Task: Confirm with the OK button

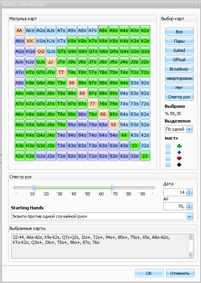Action: click(x=149, y=273)
